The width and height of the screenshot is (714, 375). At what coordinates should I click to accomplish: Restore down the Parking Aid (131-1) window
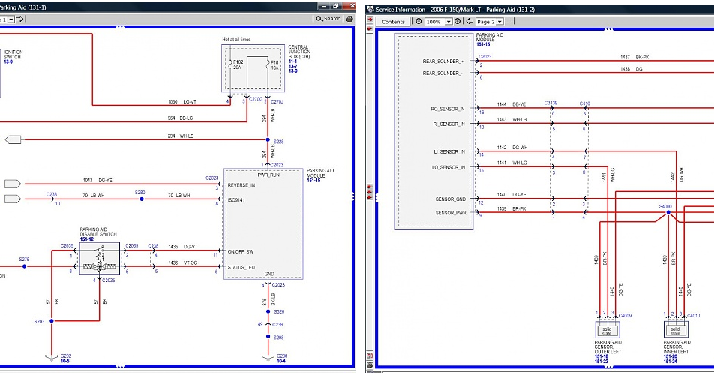(336, 6)
